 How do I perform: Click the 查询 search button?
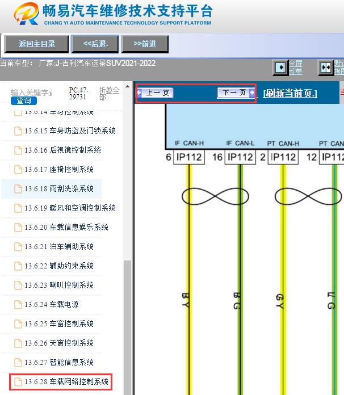24,101
